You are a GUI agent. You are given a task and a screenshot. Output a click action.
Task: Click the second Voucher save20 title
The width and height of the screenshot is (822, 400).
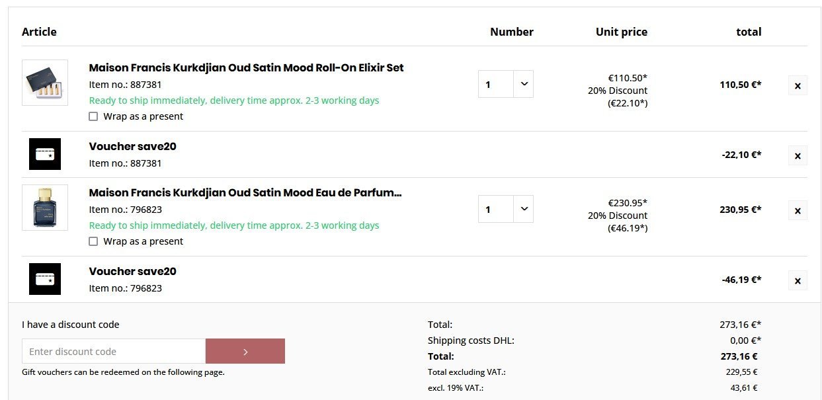pos(132,271)
